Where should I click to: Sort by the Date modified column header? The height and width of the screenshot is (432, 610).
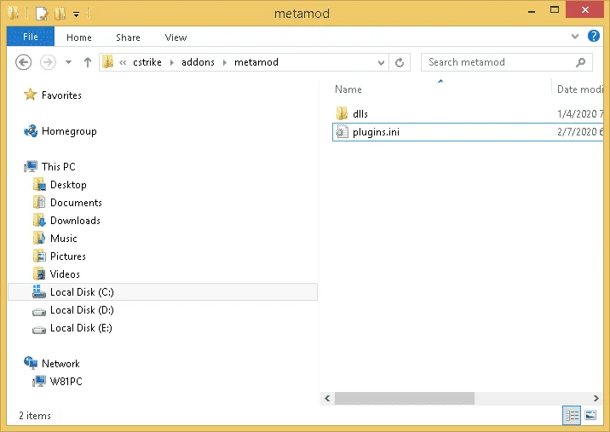pos(579,89)
